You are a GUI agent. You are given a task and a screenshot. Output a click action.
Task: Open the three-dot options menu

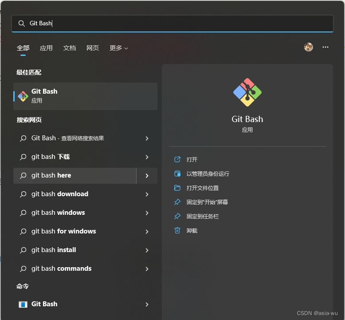coord(325,47)
